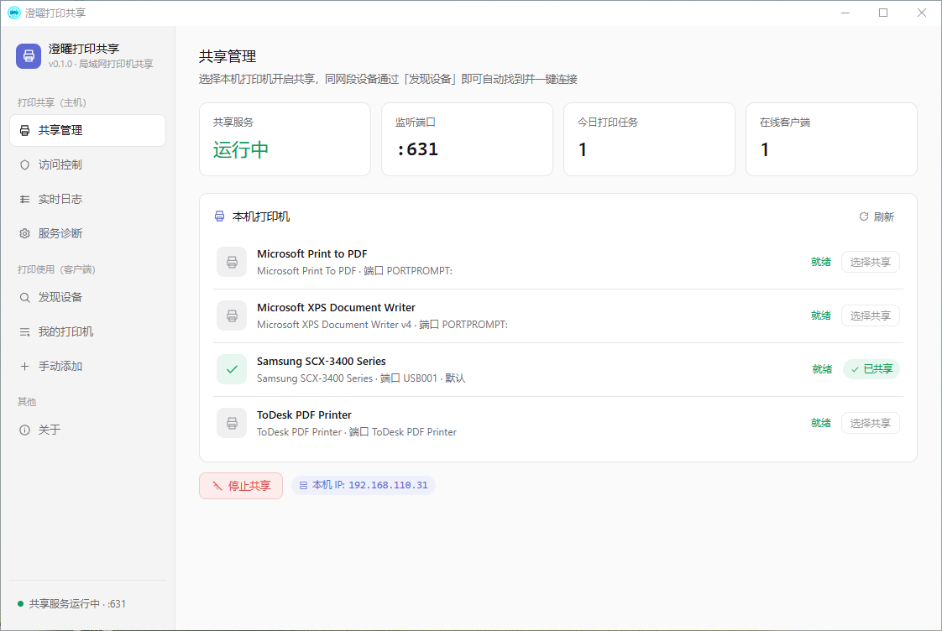Click the gear icon beside 服务诊断
Screen dimensions: 942x631
pyautogui.click(x=24, y=233)
